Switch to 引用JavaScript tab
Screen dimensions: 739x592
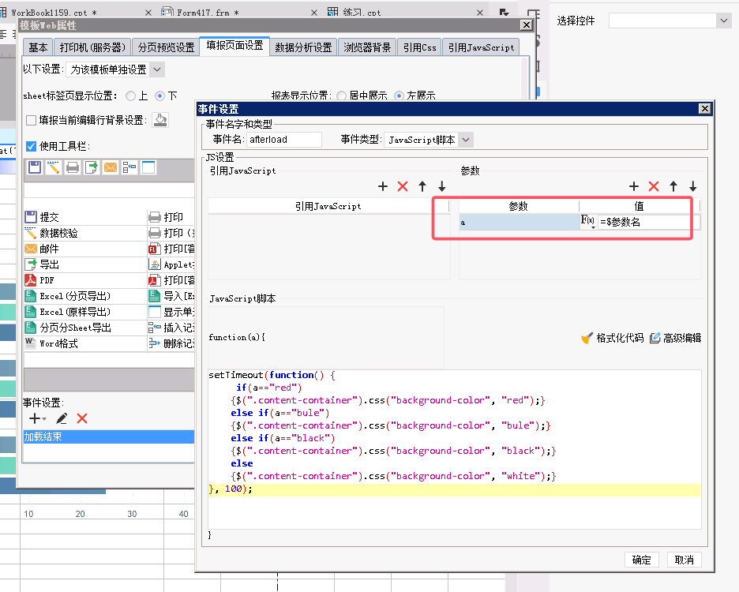(x=481, y=47)
